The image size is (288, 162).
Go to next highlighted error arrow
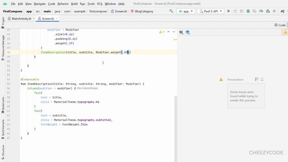pos(174,32)
